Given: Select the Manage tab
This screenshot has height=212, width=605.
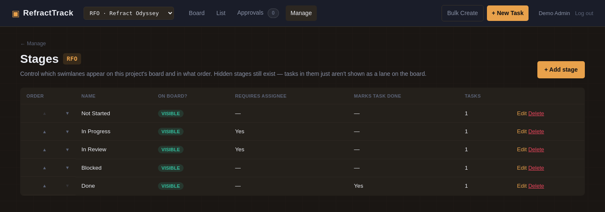Looking at the screenshot, I should tap(301, 13).
